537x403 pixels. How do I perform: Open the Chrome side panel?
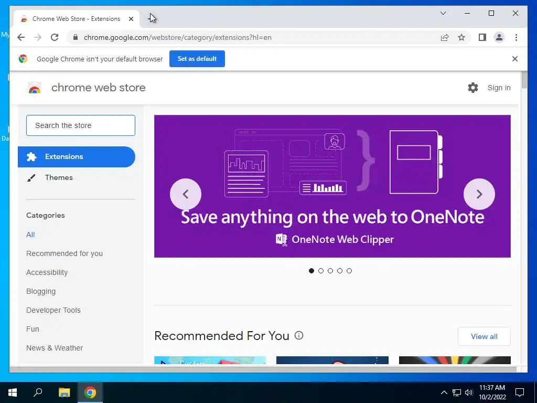(482, 37)
